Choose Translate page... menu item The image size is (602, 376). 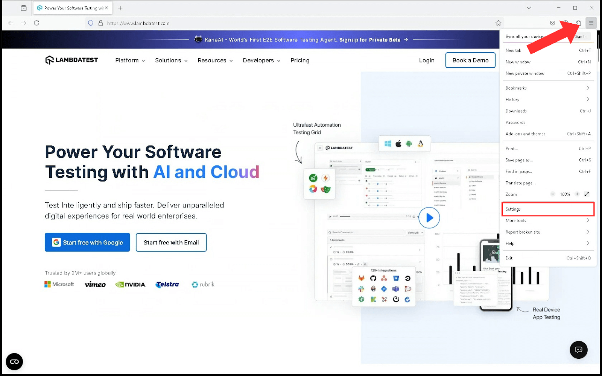(x=547, y=183)
